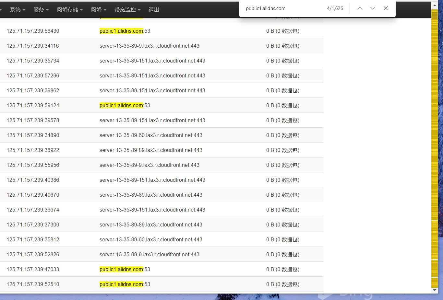
Task: Select the 125.71.157.239:59124 connection row
Action: (x=33, y=105)
